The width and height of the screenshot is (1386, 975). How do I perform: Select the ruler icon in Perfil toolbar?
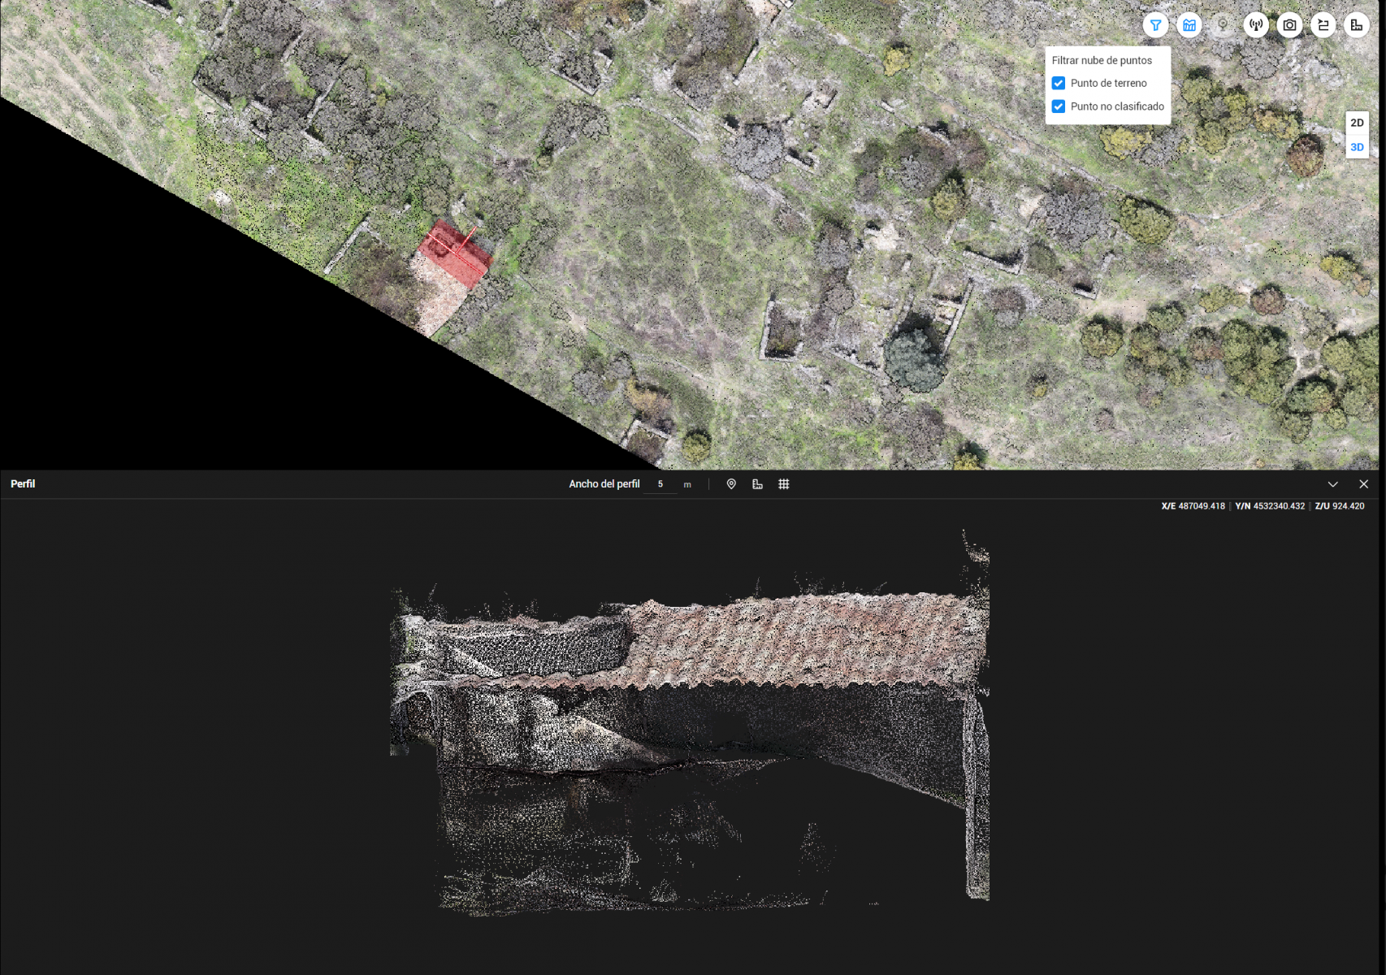coord(757,484)
